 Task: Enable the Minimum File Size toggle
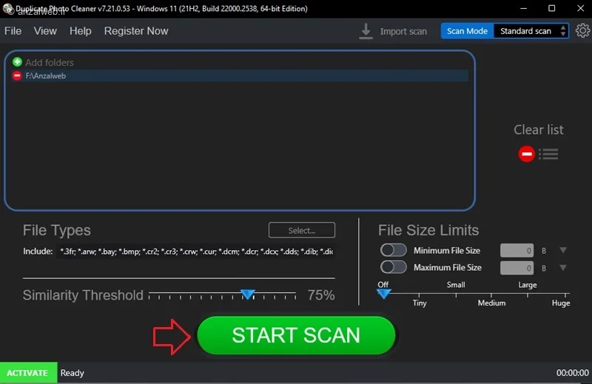tap(394, 250)
